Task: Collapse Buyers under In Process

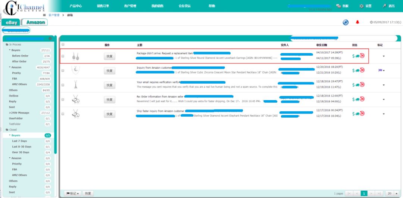Action: point(10,50)
